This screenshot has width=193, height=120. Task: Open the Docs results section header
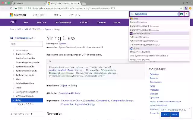[160, 19]
